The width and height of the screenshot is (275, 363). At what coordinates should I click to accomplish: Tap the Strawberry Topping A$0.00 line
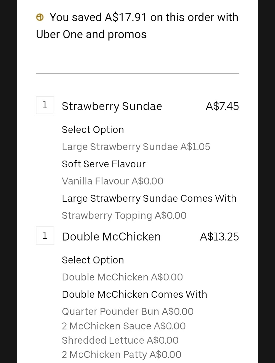tap(124, 215)
